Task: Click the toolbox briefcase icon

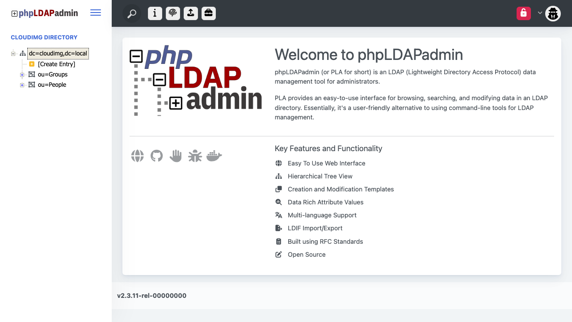Action: [209, 13]
